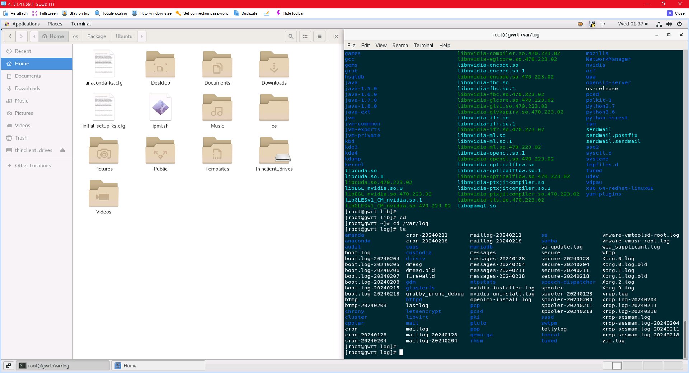The image size is (689, 373).
Task: Select the os folder icon
Action: [x=274, y=107]
